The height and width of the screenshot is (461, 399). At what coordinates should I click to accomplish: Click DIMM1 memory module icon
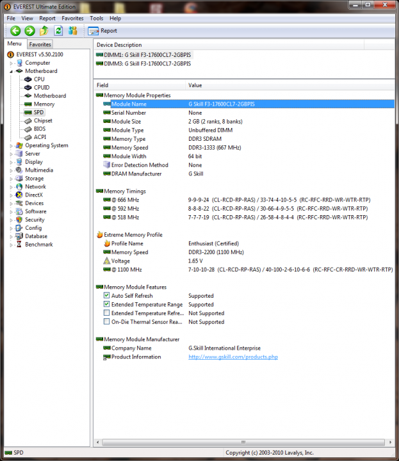tap(99, 54)
